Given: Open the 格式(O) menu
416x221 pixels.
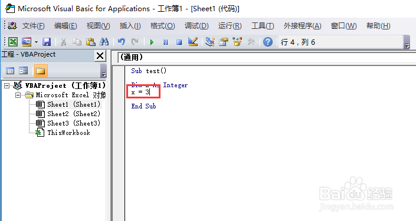Looking at the screenshot, I should [x=162, y=26].
